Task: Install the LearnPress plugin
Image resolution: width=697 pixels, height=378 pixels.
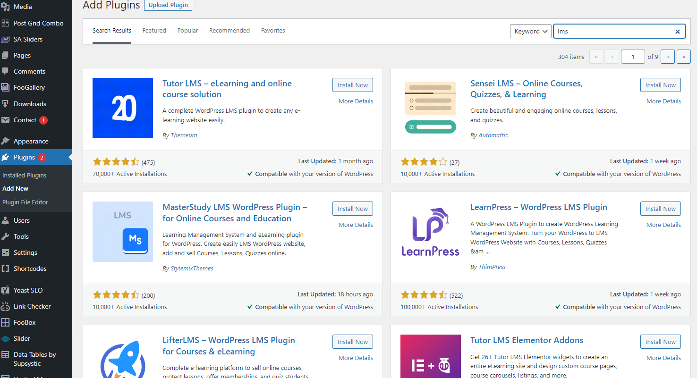Action: click(x=661, y=209)
